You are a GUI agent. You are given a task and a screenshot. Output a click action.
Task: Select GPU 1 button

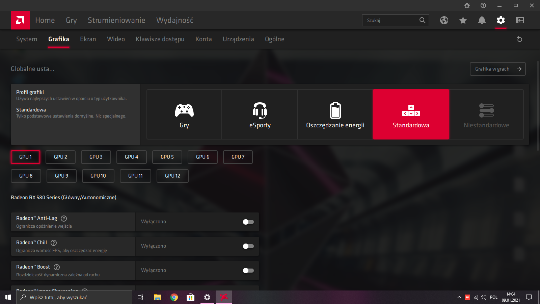coord(26,157)
